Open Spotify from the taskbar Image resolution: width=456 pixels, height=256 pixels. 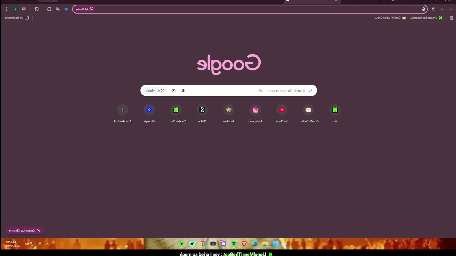tap(234, 244)
